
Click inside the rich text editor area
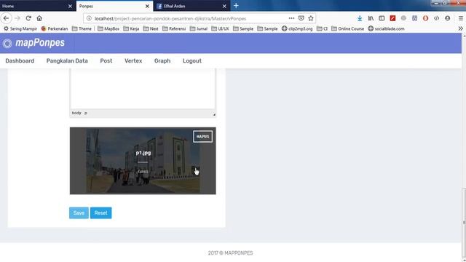pos(143,89)
